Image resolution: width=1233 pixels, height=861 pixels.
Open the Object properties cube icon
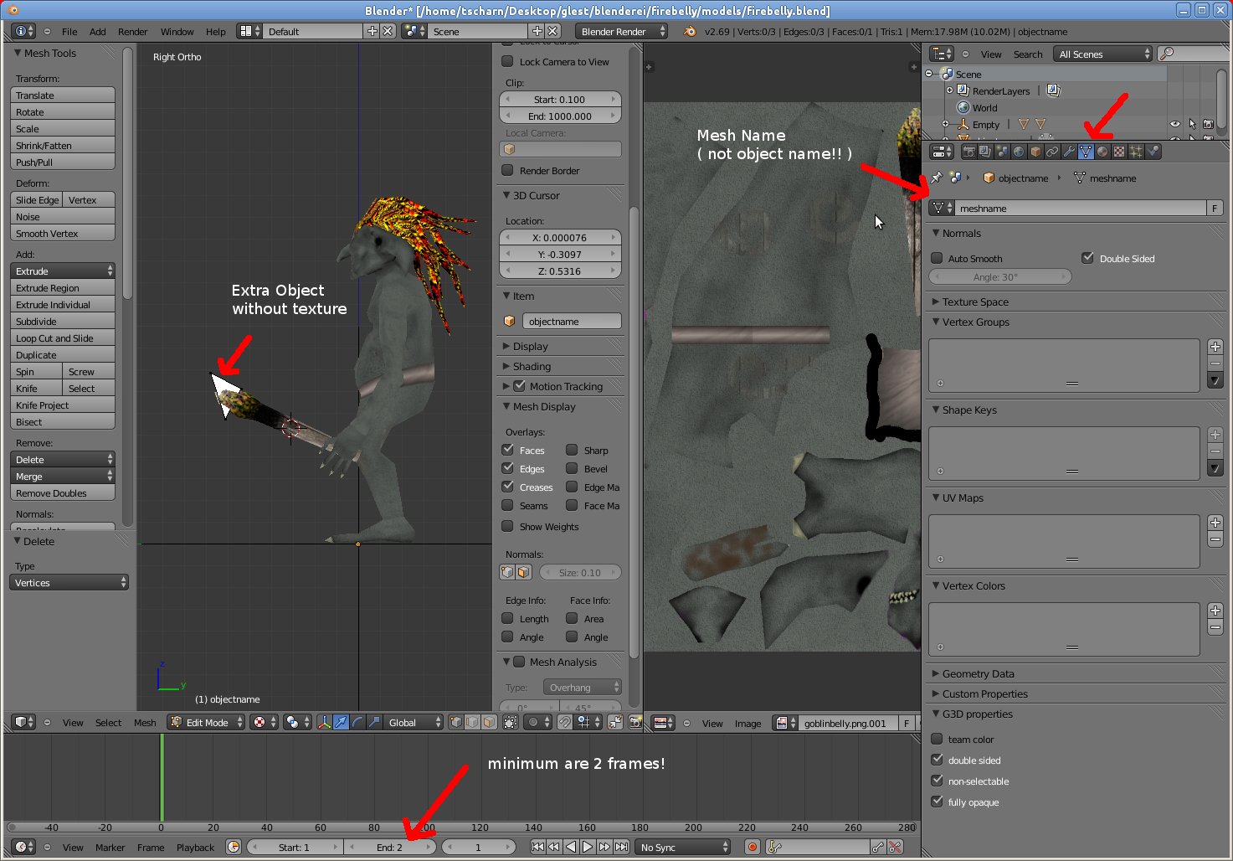[1035, 152]
